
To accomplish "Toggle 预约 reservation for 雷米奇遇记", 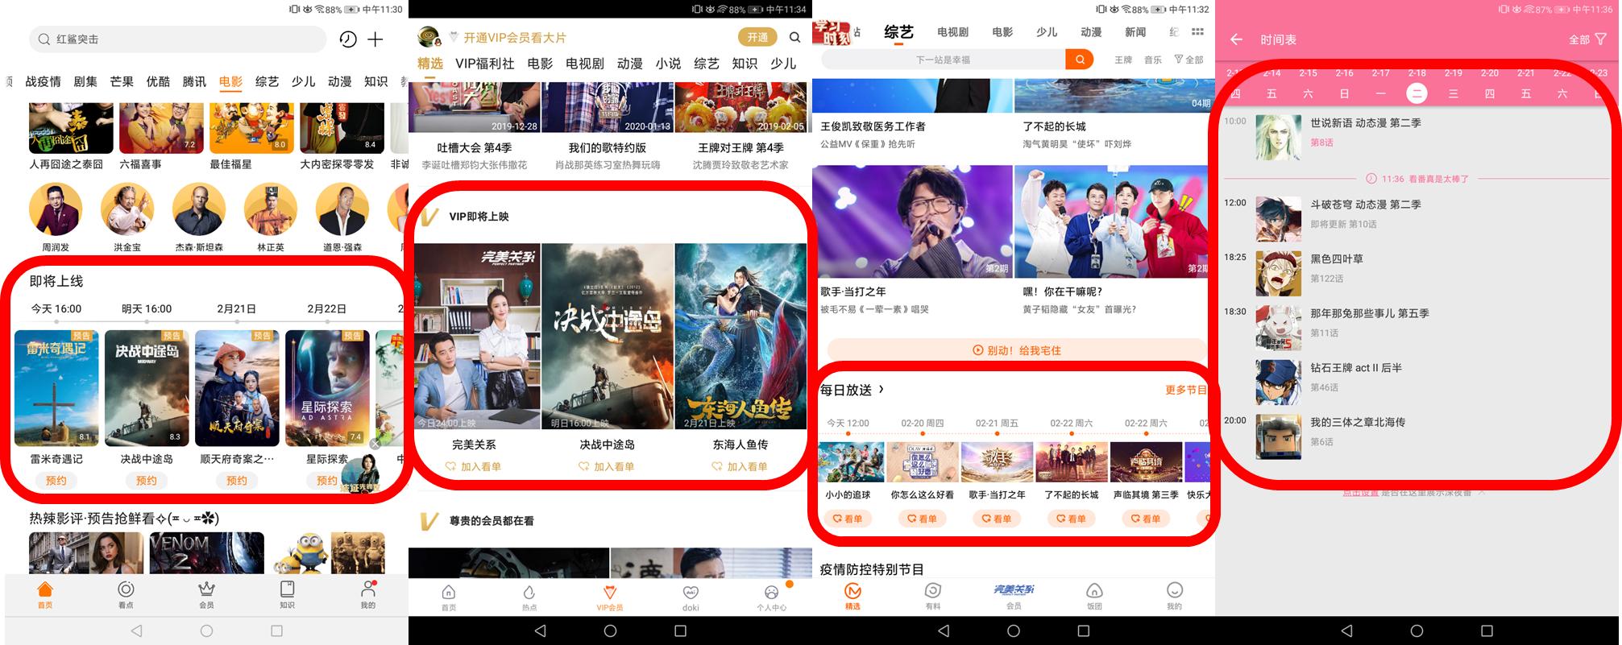I will tap(56, 481).
